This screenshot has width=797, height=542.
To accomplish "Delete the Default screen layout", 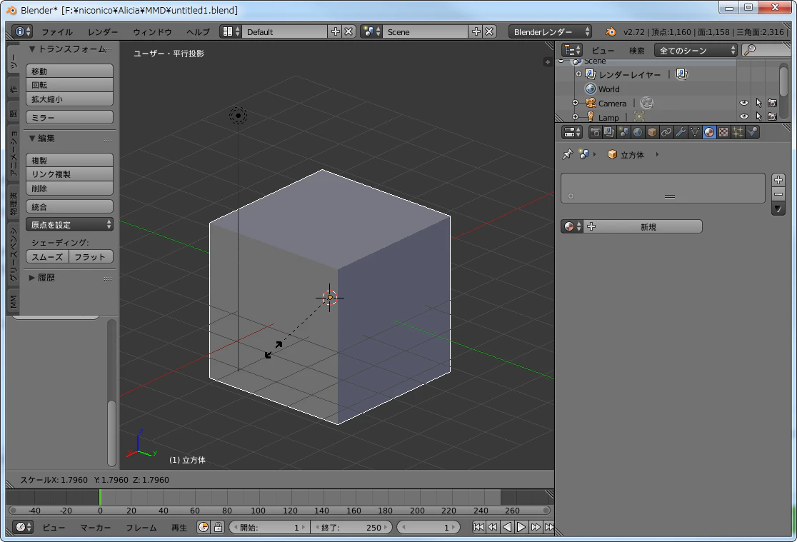I will pos(349,31).
